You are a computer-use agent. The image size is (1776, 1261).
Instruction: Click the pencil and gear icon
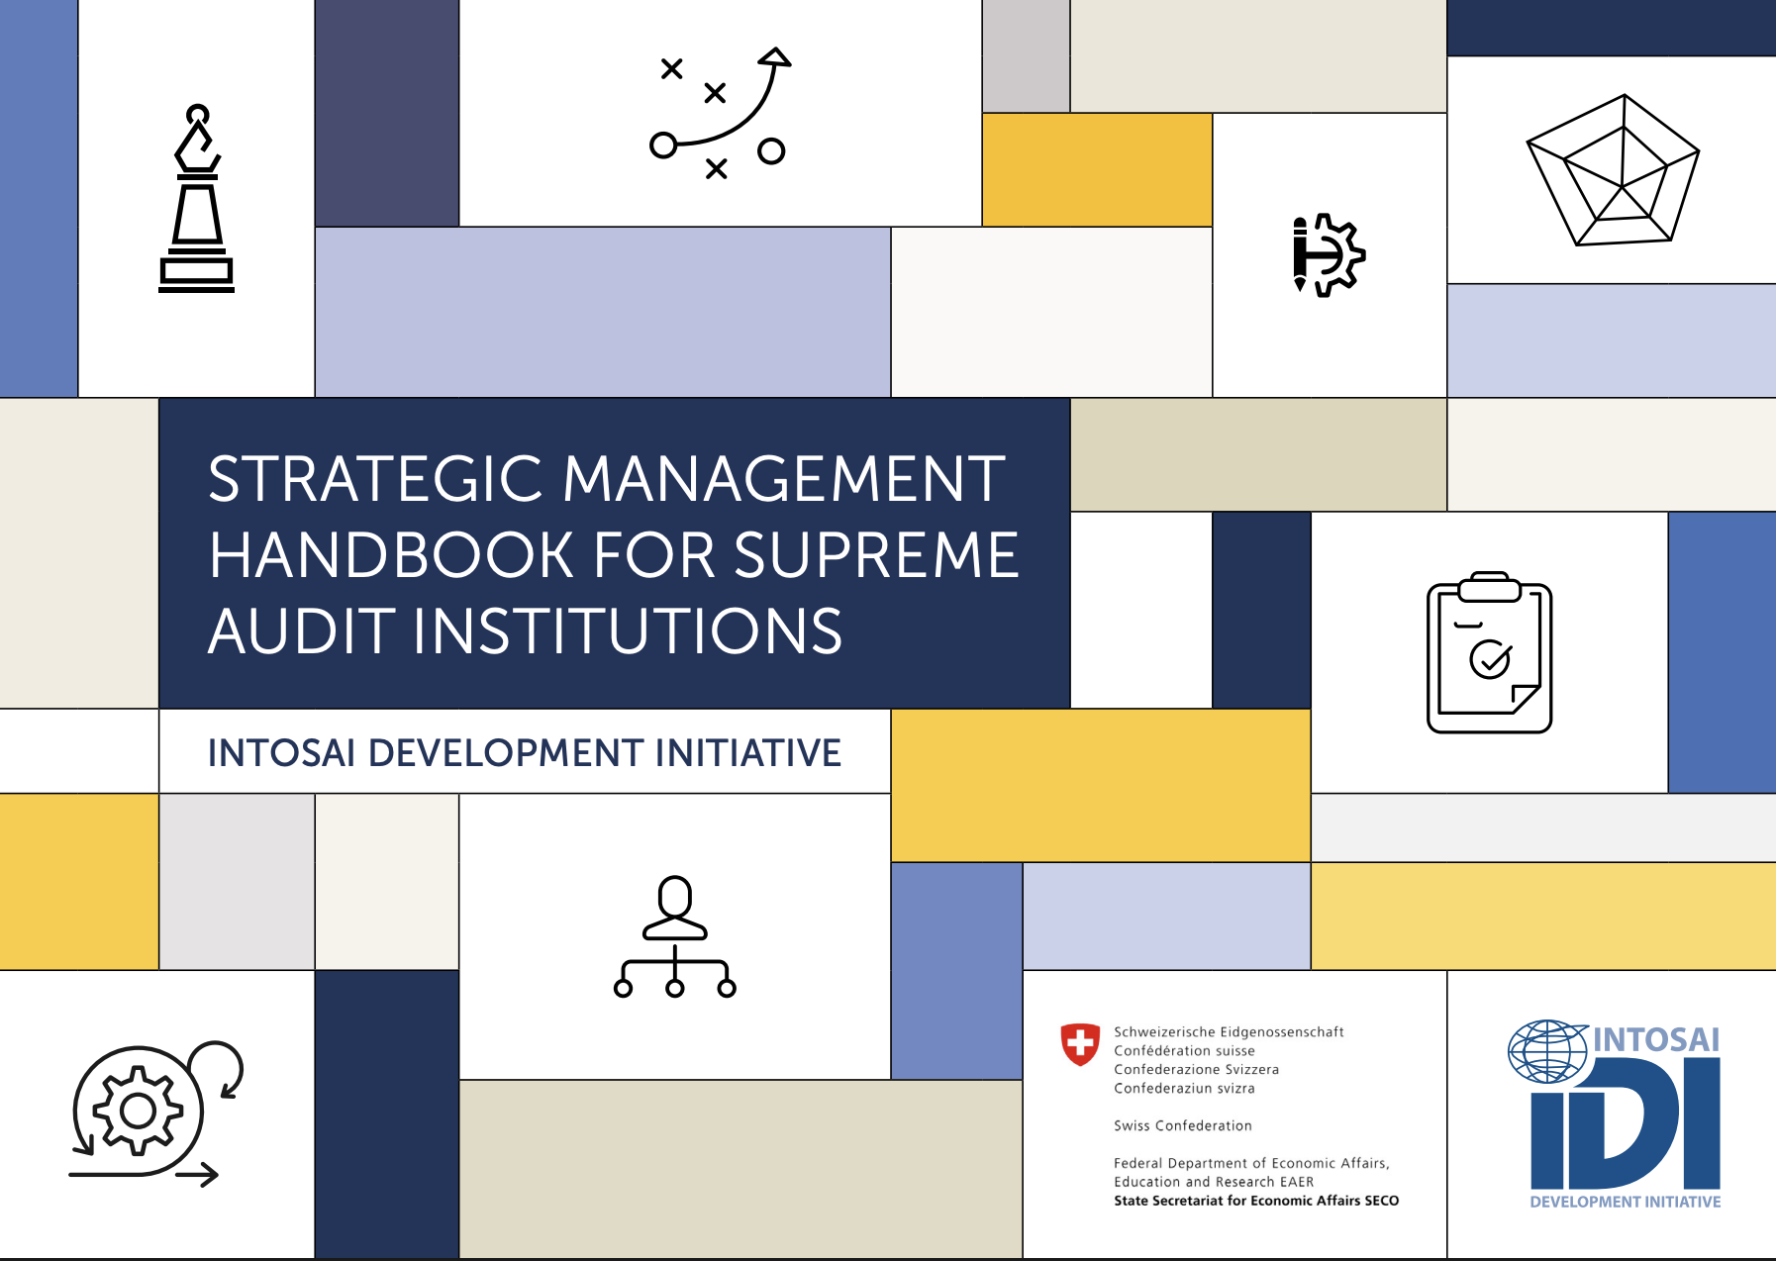tap(1329, 255)
